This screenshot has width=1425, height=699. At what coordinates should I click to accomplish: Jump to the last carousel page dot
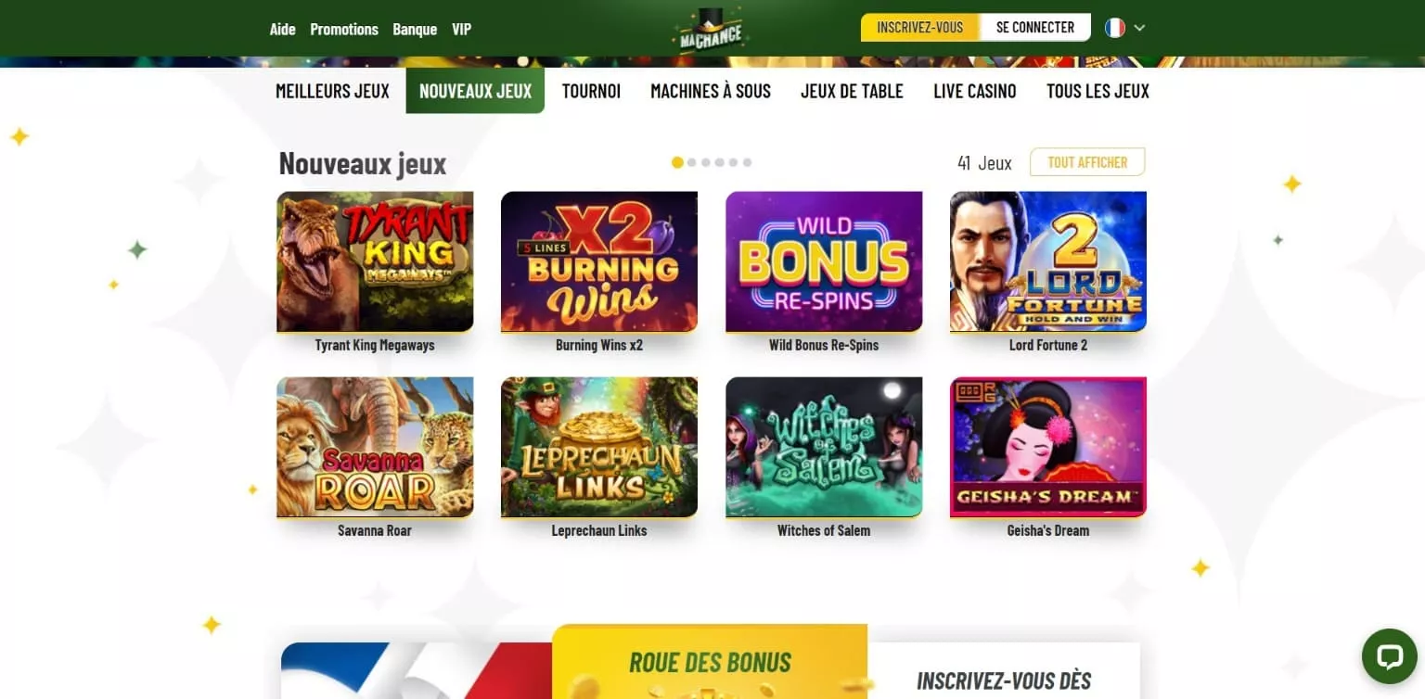pos(747,162)
